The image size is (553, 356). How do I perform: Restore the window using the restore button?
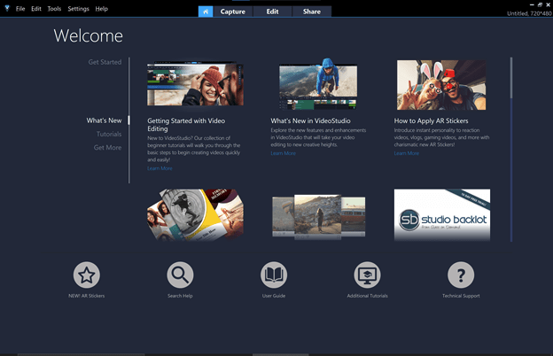click(x=540, y=4)
